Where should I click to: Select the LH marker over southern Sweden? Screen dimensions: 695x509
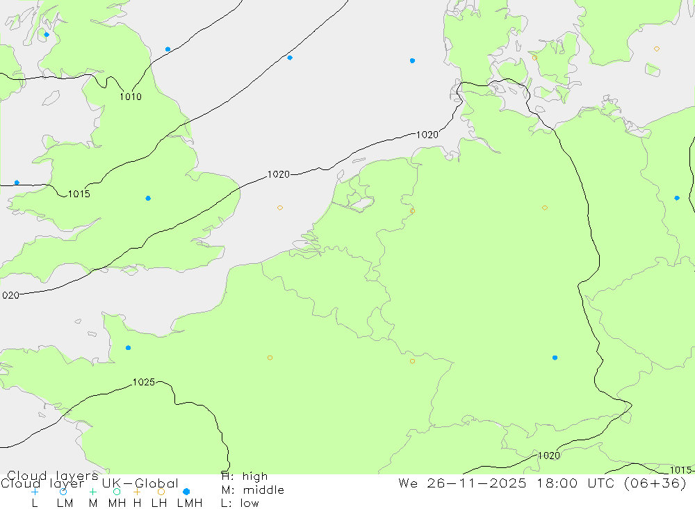click(x=657, y=49)
